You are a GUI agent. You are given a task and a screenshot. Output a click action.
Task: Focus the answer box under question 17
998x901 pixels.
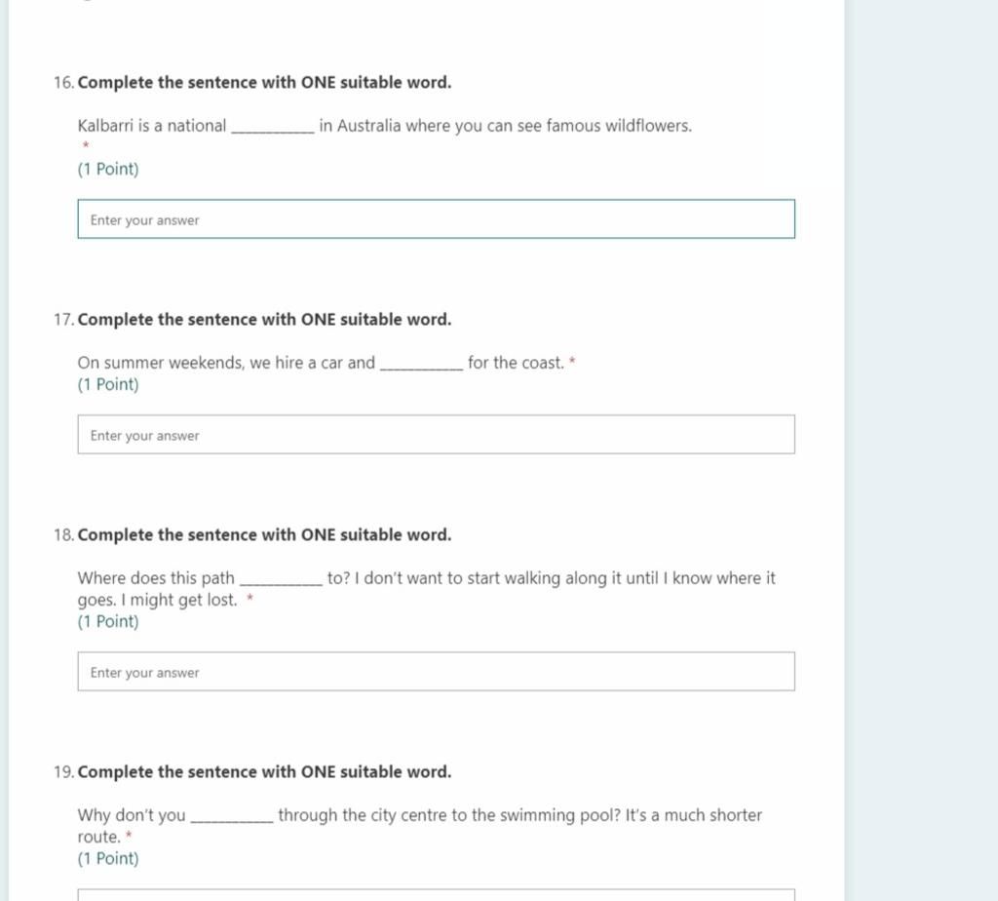click(x=436, y=434)
